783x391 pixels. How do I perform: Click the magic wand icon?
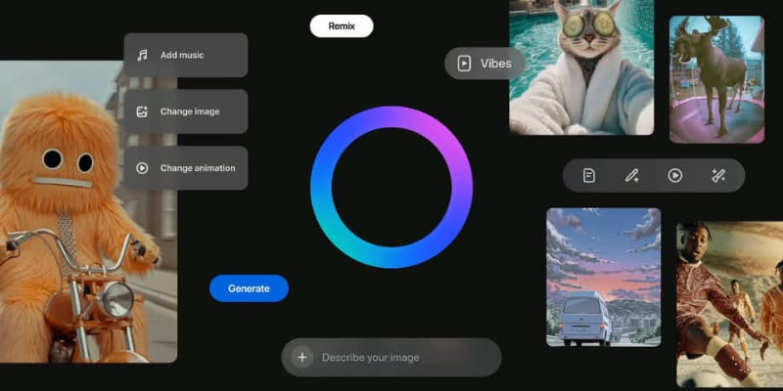click(718, 176)
